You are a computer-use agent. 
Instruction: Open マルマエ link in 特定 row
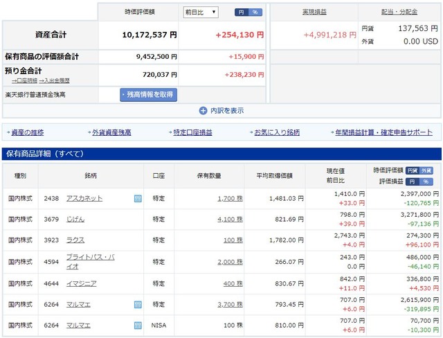point(78,304)
